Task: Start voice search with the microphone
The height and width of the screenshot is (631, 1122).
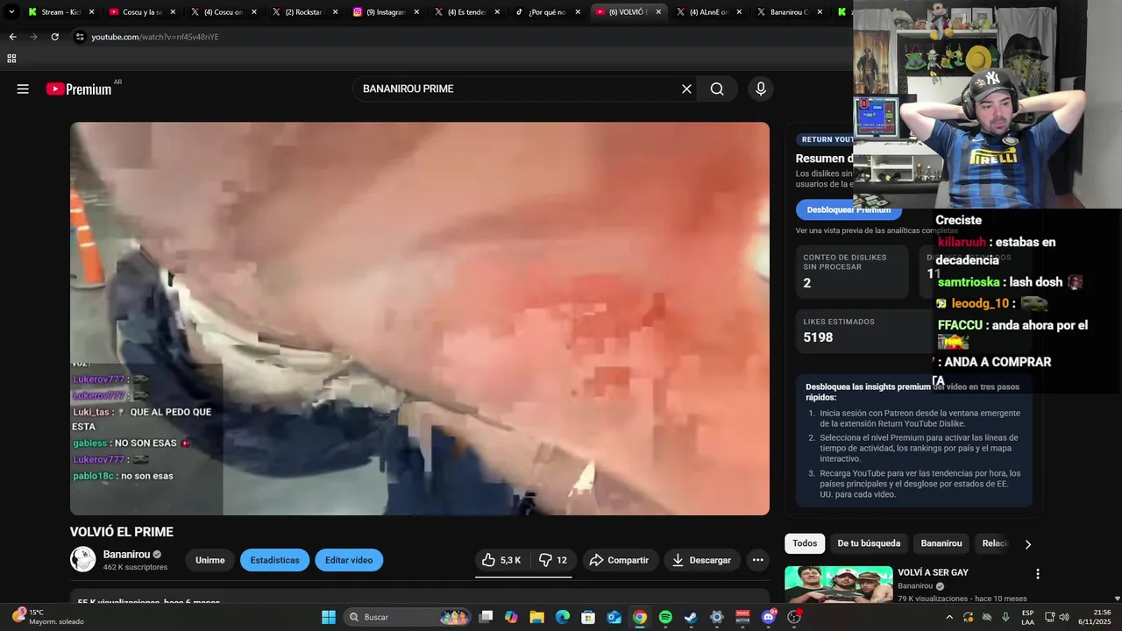Action: 761,89
